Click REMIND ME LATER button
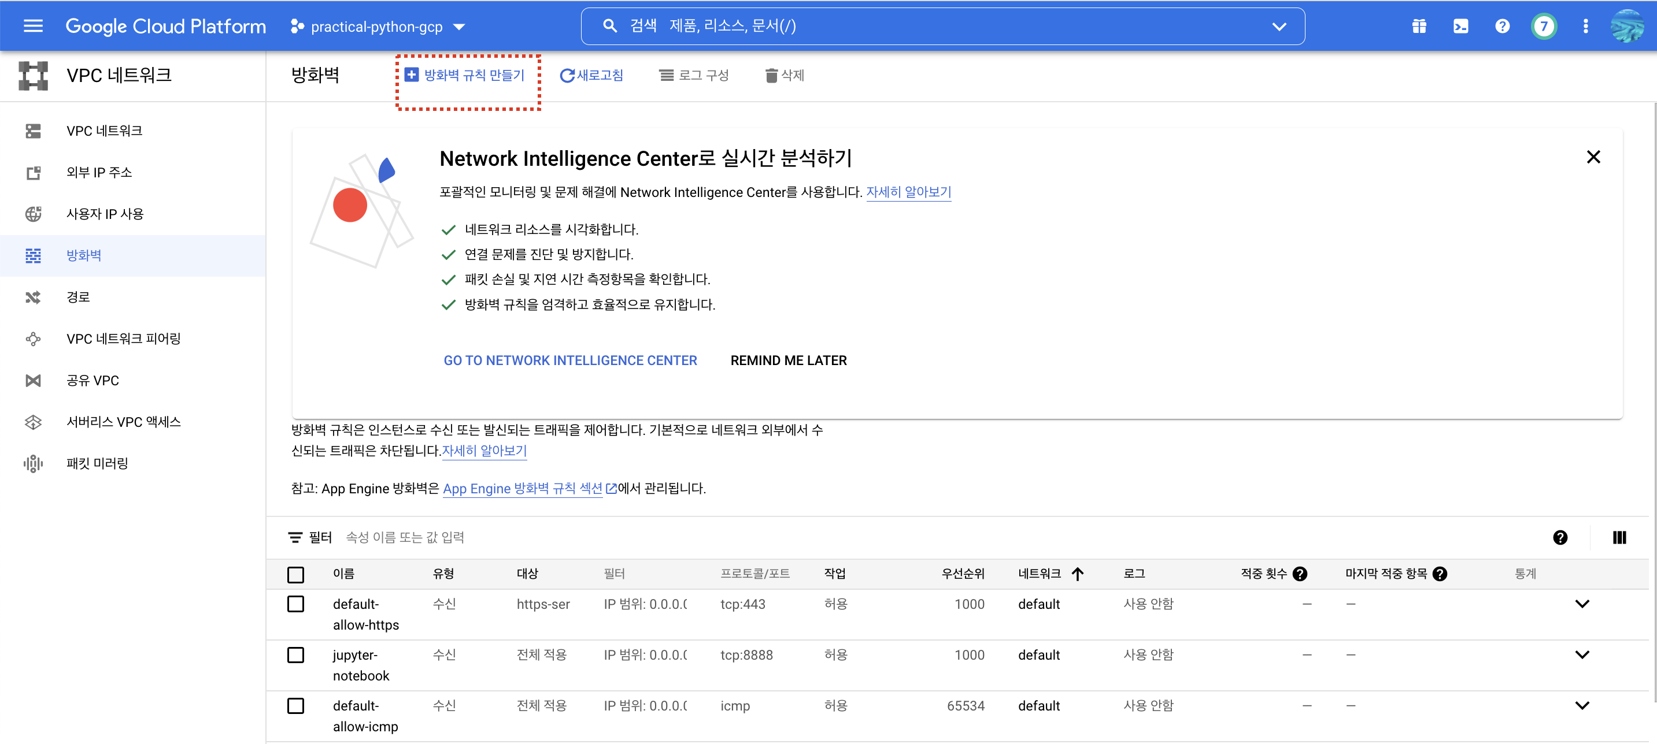Viewport: 1657px width, 744px height. (788, 360)
